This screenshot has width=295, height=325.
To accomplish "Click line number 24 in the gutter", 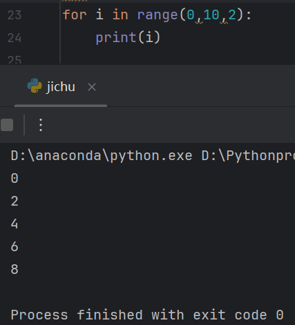I will 15,38.
